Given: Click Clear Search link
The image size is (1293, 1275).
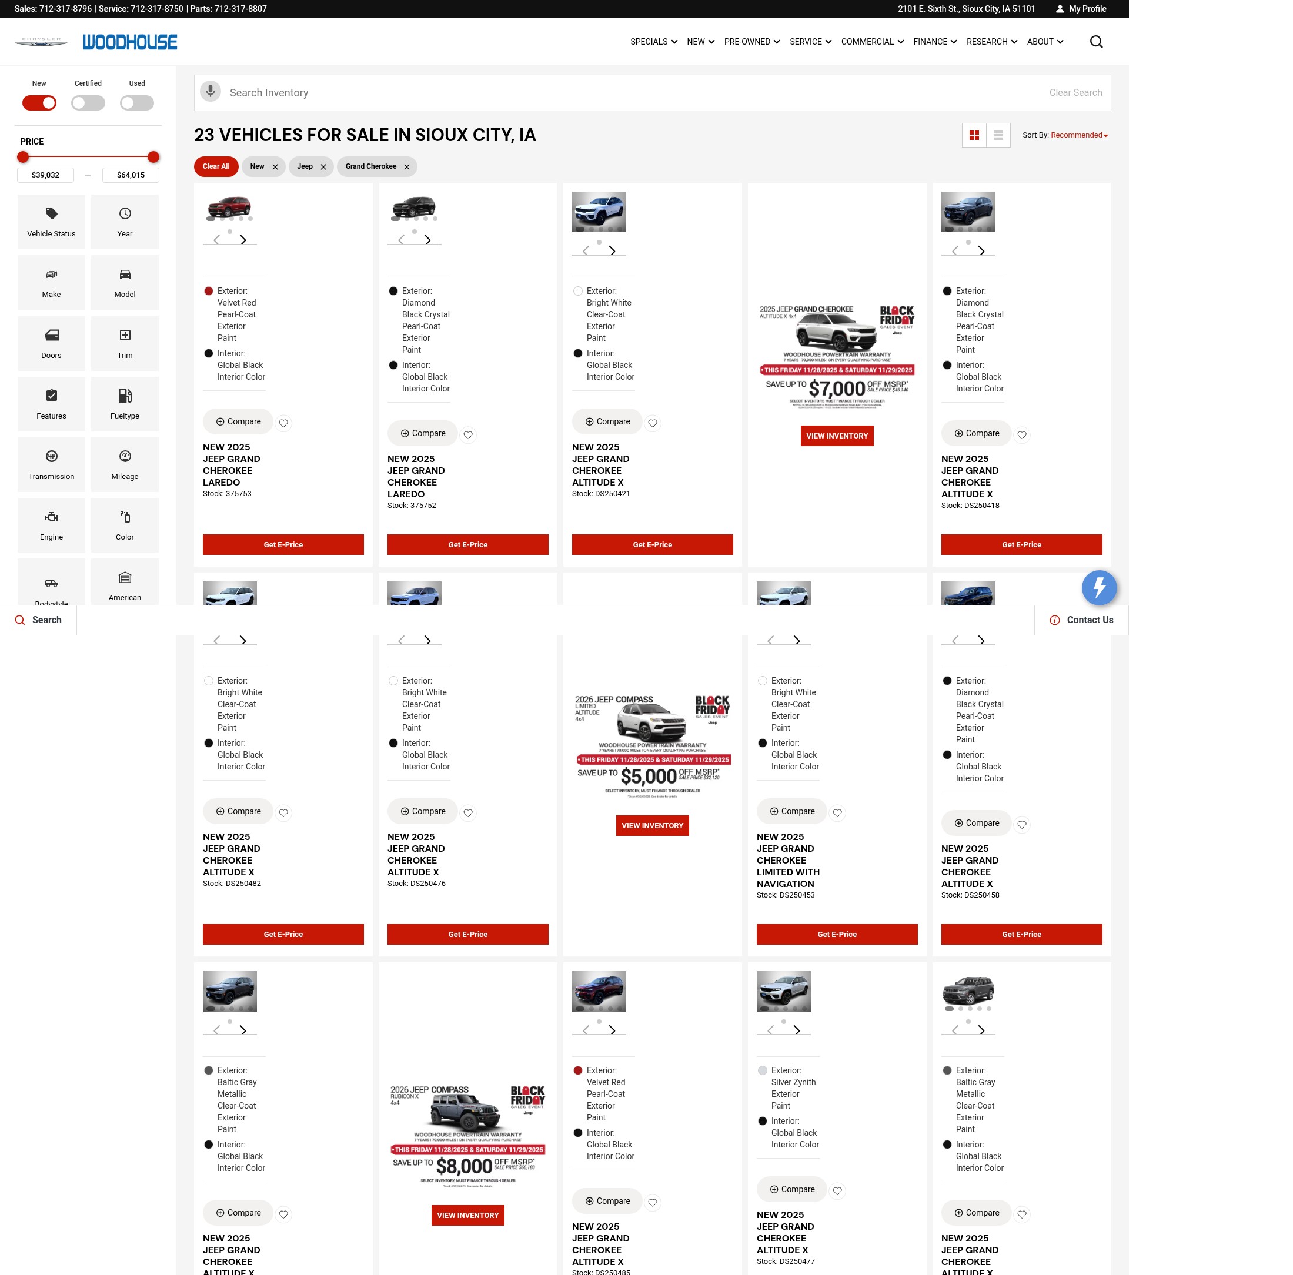Looking at the screenshot, I should pyautogui.click(x=1075, y=93).
